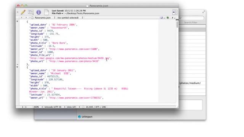
Task: Open the # markers popup menu
Action: pyautogui.click(x=173, y=18)
